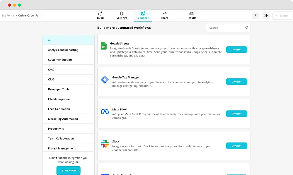Connect Meta Pixel integration

(x=236, y=114)
